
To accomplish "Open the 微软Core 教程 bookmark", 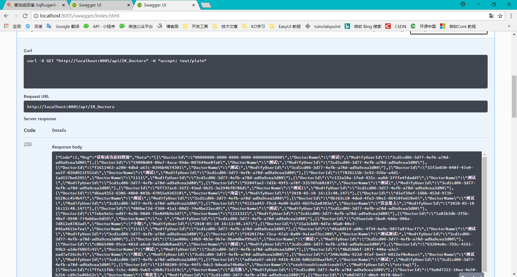I will [458, 26].
